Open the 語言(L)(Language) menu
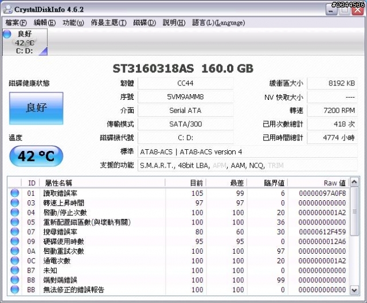The width and height of the screenshot is (367, 303). (218, 23)
